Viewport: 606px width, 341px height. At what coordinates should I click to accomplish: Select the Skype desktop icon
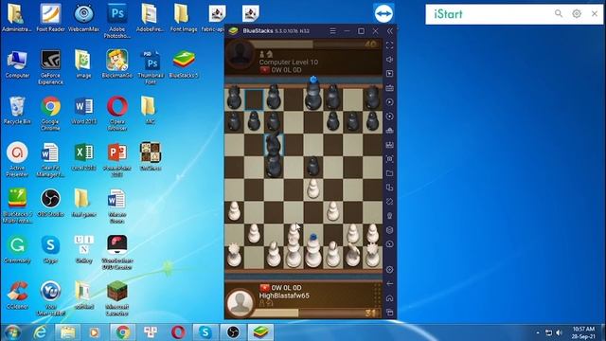pyautogui.click(x=50, y=249)
